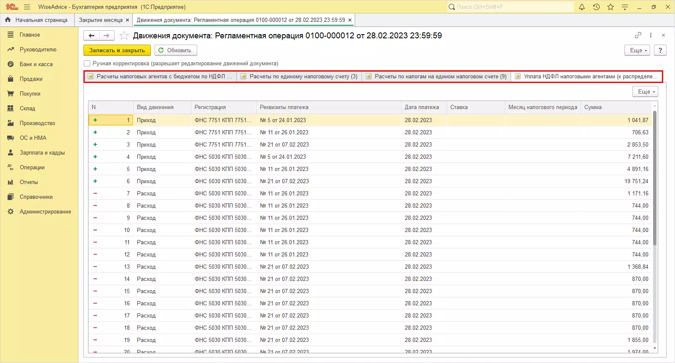
Task: Open favorites star in title bar
Action: pos(611,7)
